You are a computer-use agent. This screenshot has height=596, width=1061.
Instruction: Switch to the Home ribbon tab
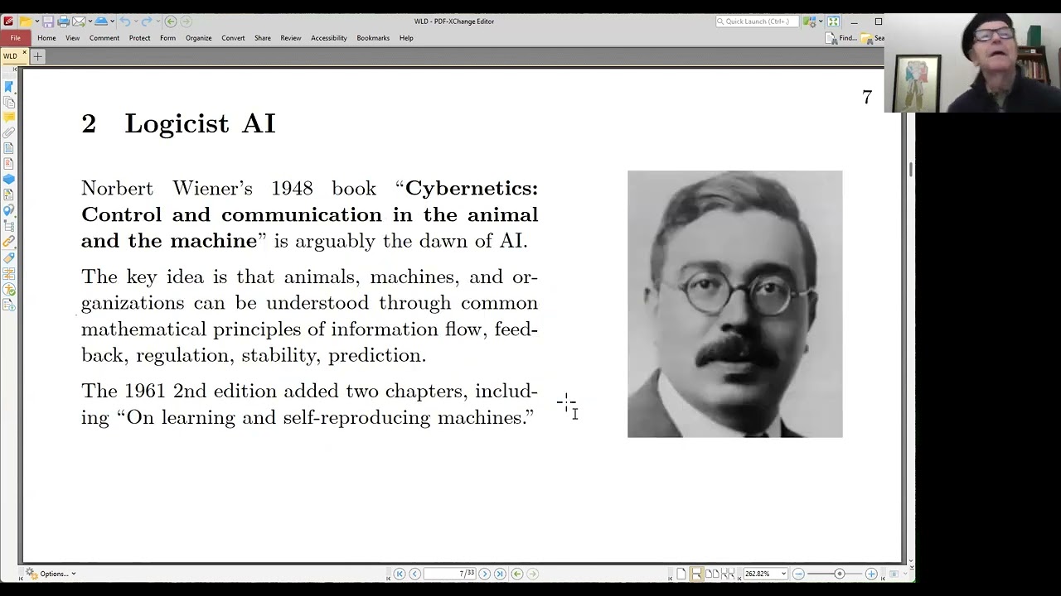tap(46, 38)
